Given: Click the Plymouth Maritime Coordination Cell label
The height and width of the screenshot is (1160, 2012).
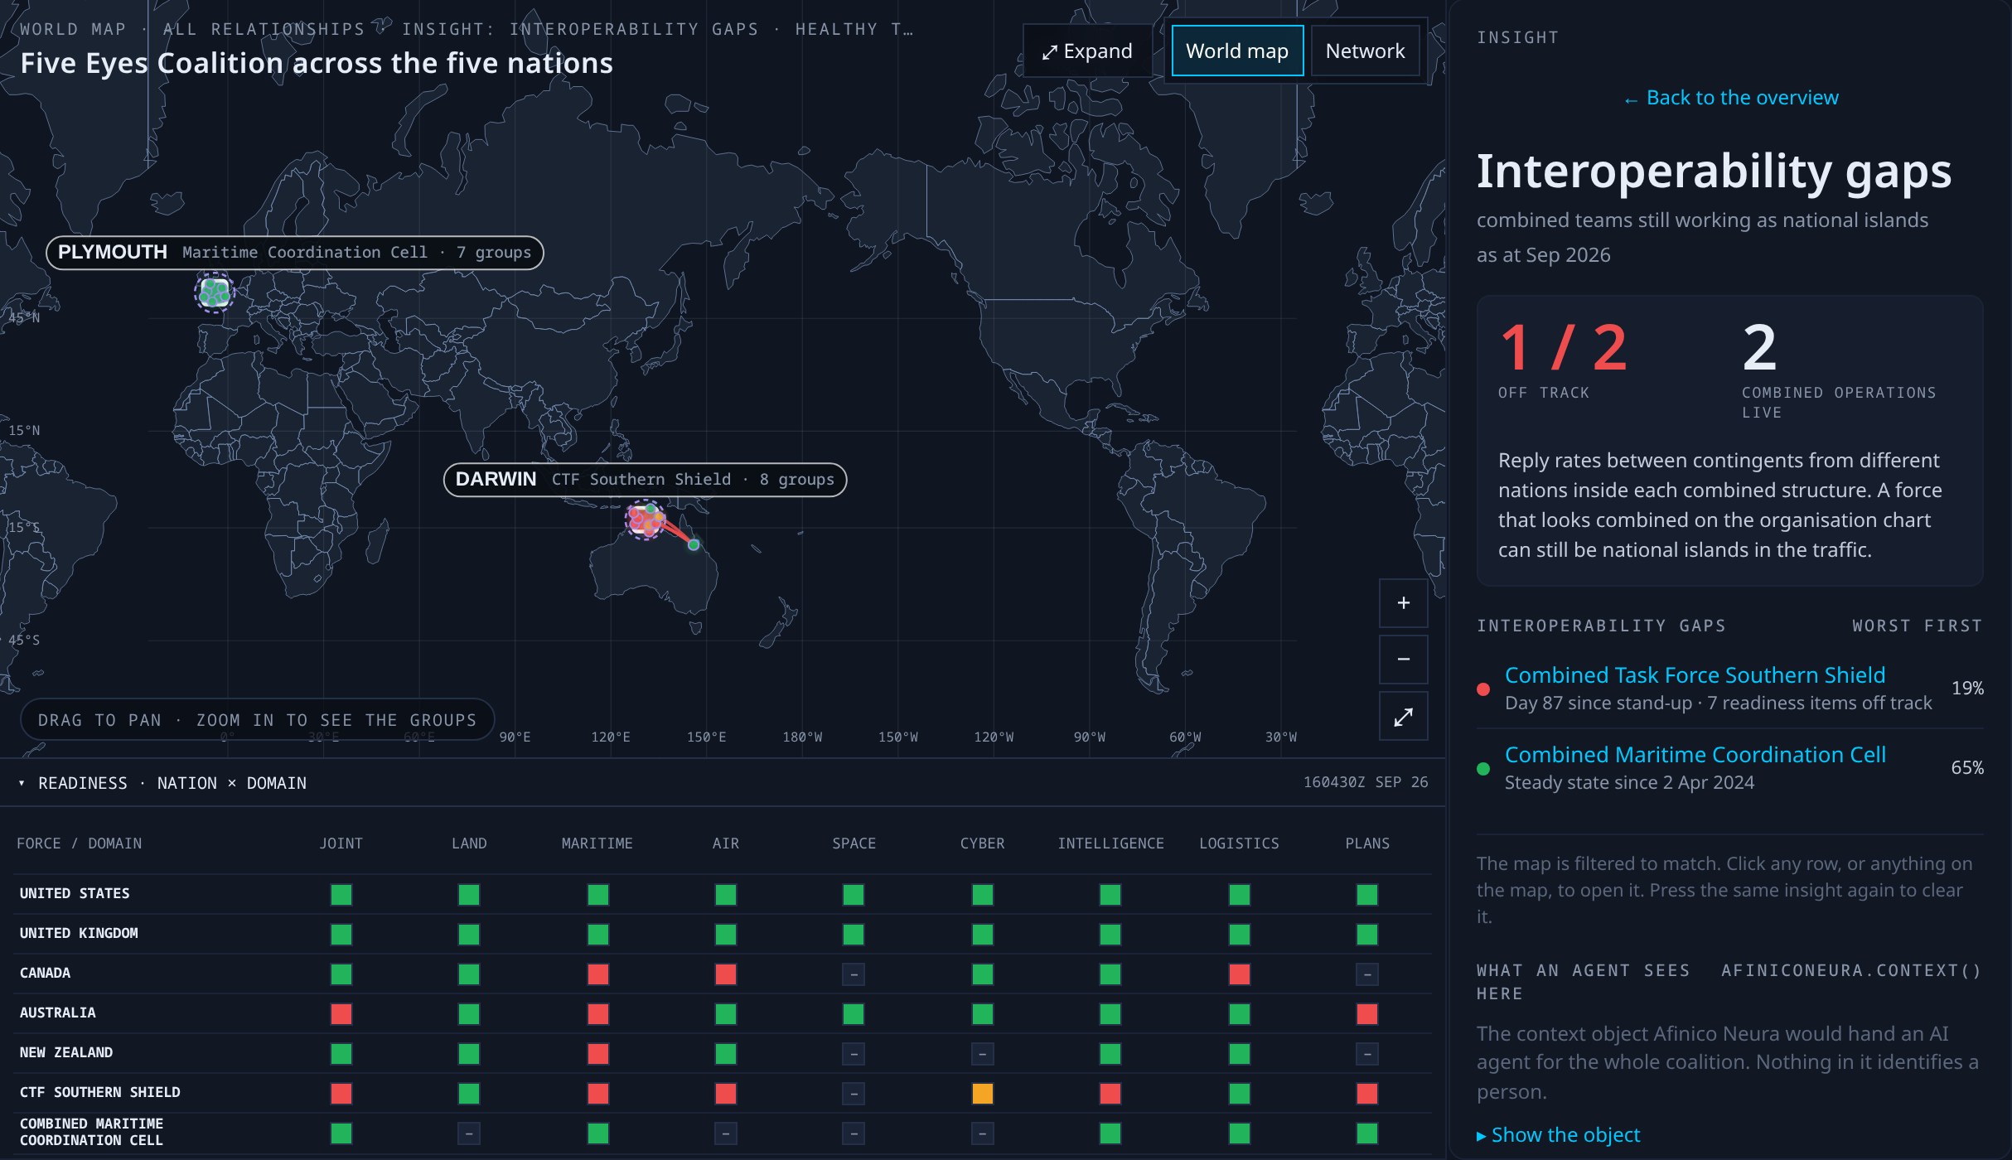Looking at the screenshot, I should 295,253.
